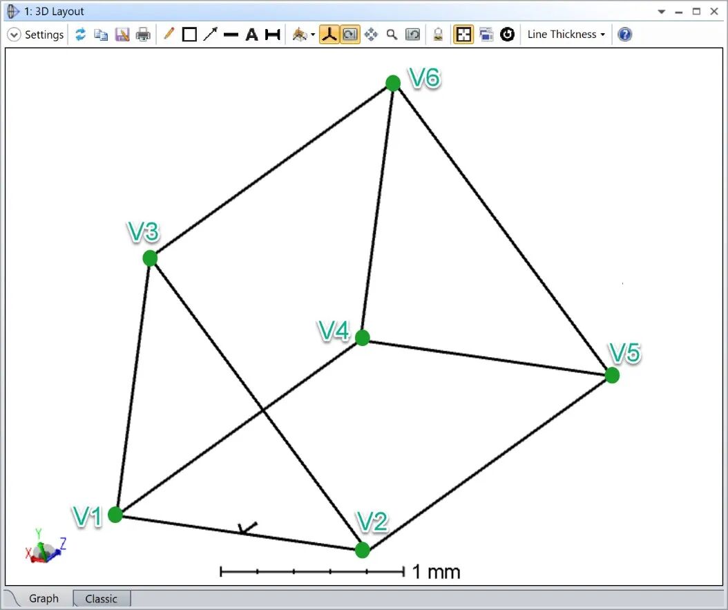Select the pan move tool
The width and height of the screenshot is (728, 610).
371,35
